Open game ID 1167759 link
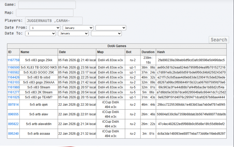234x147 pixels. pyautogui.click(x=13, y=60)
